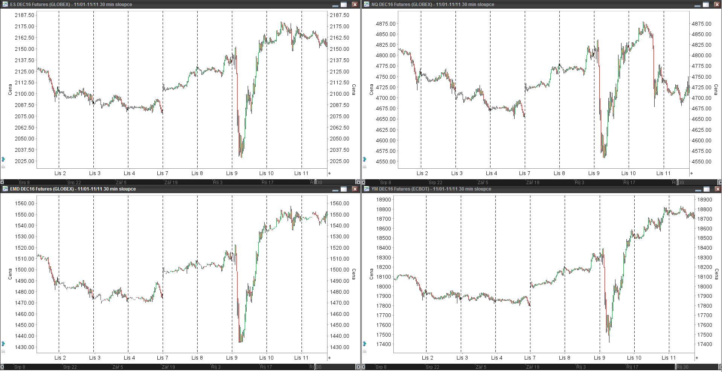Maximize the EMD DEC16 Futures chart window
Screen dimensions: 722x372
(344, 189)
